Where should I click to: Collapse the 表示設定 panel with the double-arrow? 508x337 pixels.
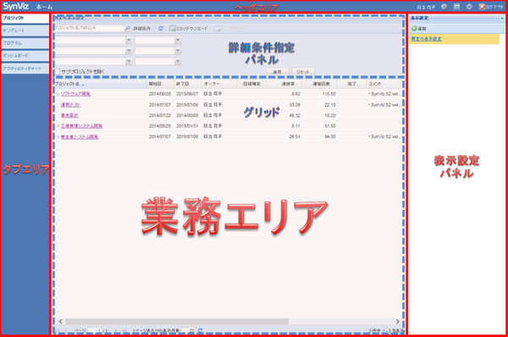coord(502,18)
